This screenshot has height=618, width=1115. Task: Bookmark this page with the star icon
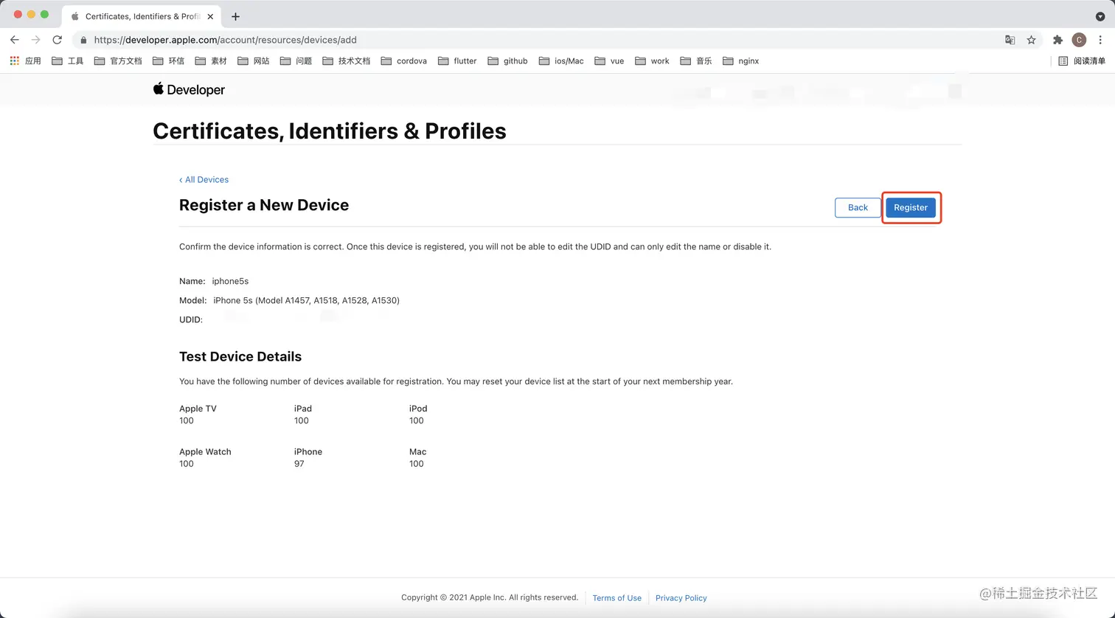(1031, 40)
